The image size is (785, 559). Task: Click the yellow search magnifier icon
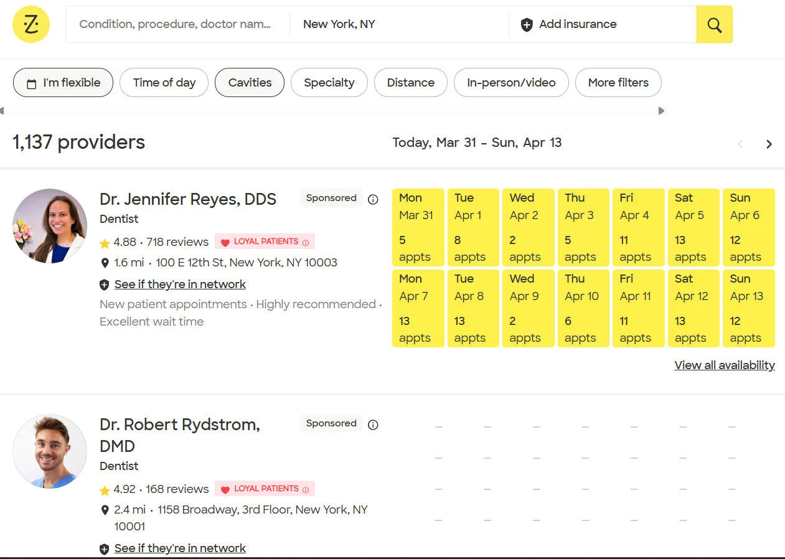click(x=713, y=24)
